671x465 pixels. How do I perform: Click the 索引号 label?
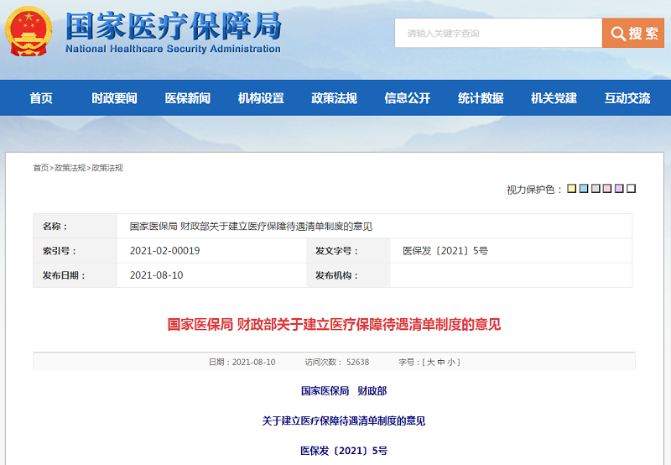[60, 251]
